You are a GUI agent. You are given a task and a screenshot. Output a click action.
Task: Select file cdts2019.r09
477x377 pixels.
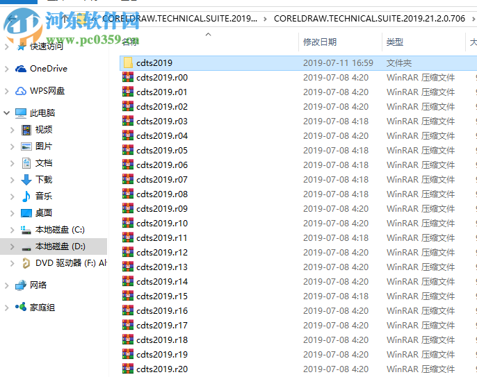pos(162,209)
